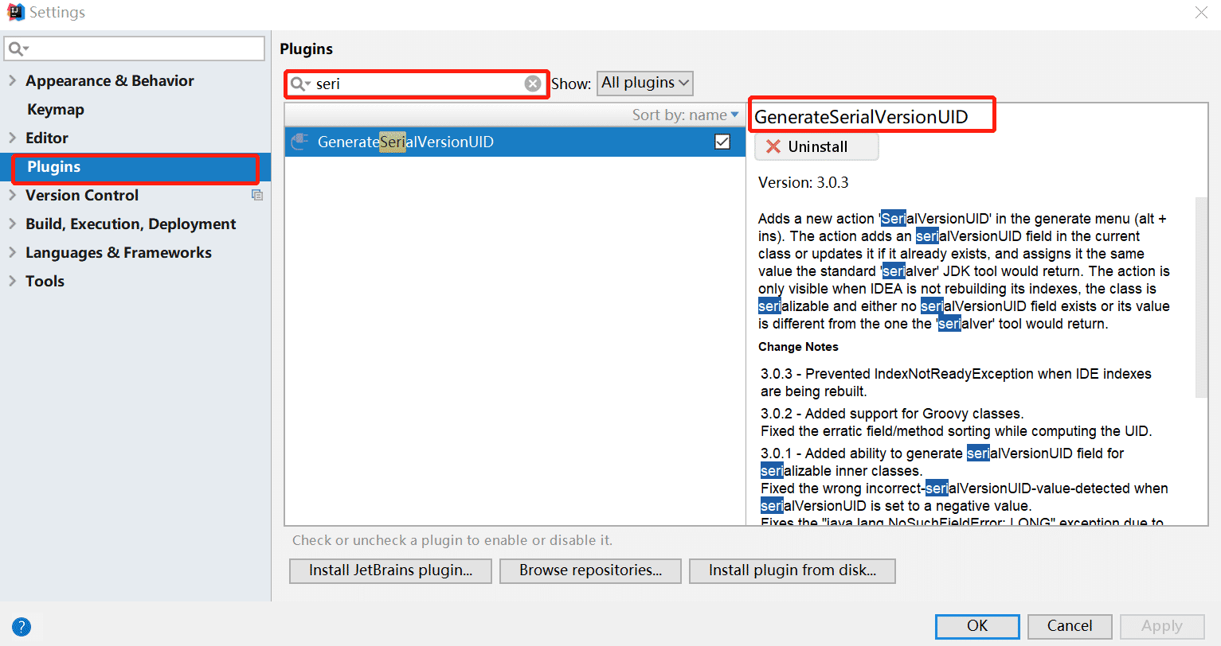Click the red X icon on Uninstall
This screenshot has height=646, width=1221.
point(773,146)
